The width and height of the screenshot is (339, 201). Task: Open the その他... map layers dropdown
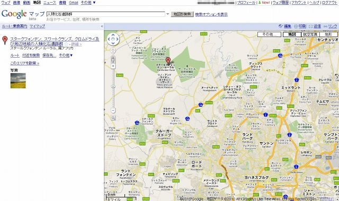point(269,34)
